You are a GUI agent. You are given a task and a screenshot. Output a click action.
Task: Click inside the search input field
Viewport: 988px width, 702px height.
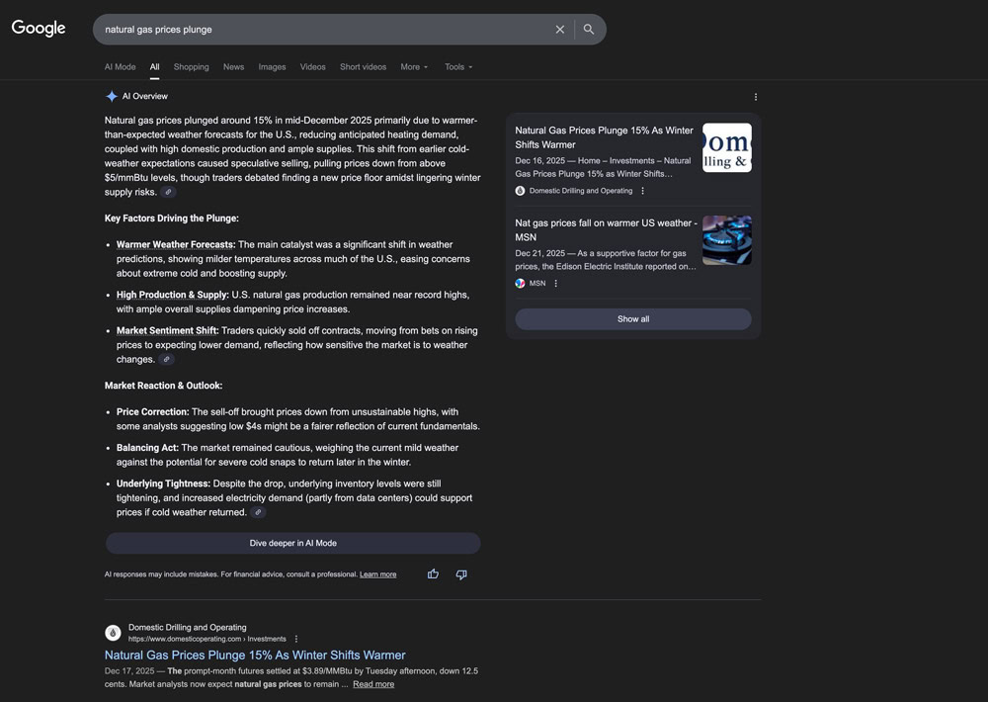[x=296, y=29]
